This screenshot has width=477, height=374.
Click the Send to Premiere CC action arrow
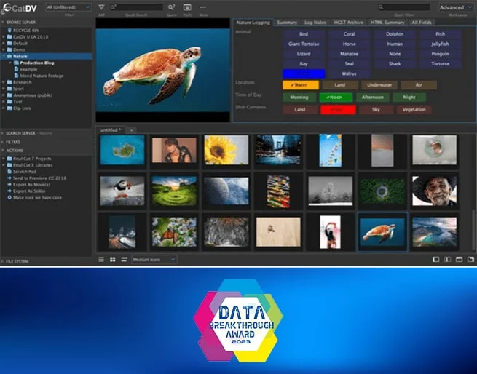(9, 177)
